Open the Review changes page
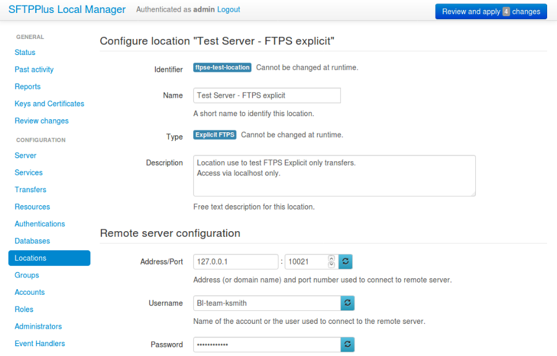The width and height of the screenshot is (557, 356). tap(41, 121)
